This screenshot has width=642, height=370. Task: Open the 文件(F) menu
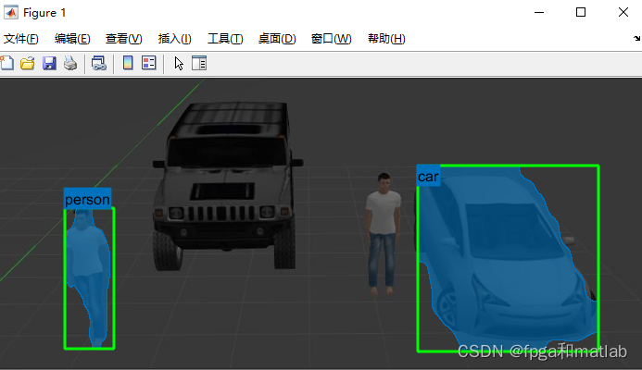pyautogui.click(x=21, y=39)
